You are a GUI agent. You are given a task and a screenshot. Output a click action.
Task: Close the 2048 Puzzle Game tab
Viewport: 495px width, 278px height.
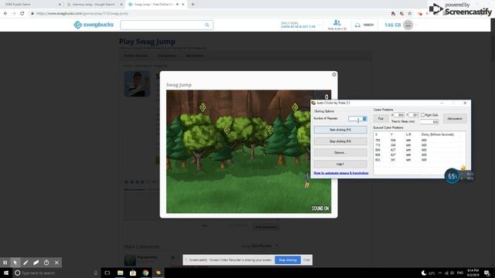(60, 5)
